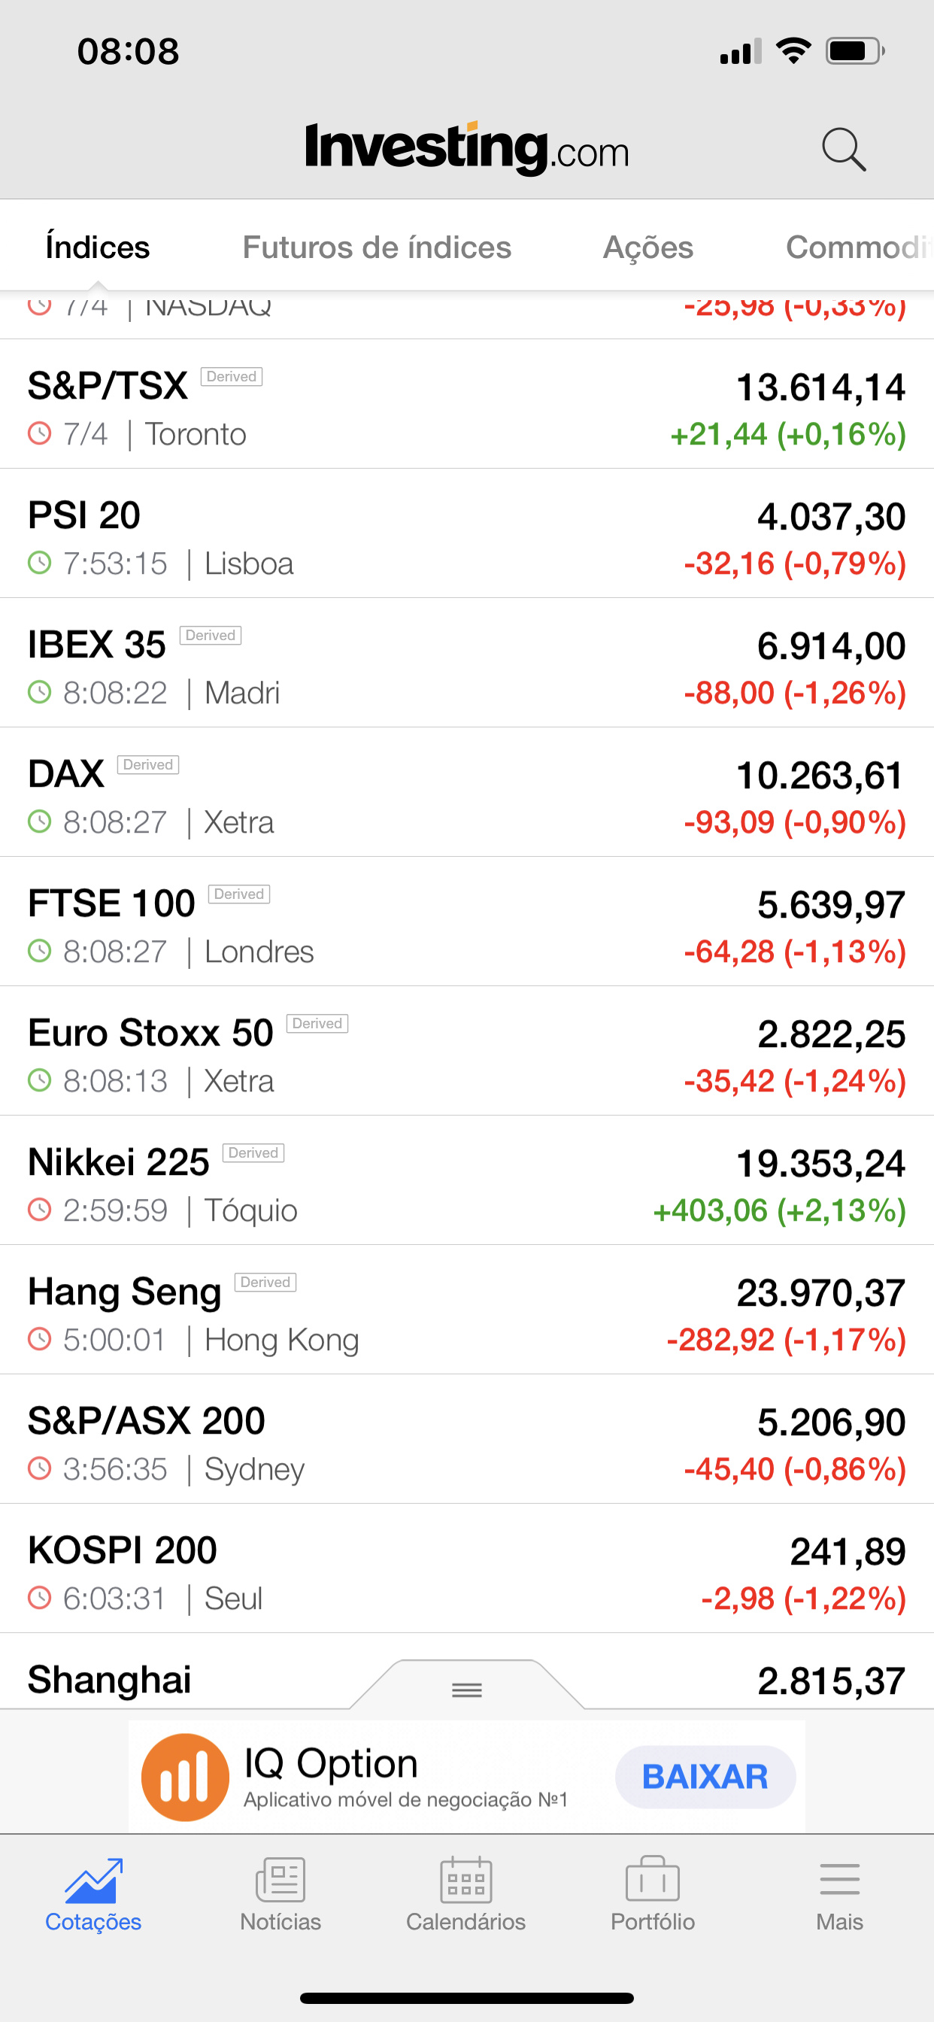The height and width of the screenshot is (2022, 934).
Task: Open the Calendários calendar icon
Action: point(466,1879)
